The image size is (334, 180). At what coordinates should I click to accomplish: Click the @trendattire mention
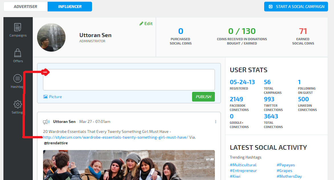coord(56,143)
